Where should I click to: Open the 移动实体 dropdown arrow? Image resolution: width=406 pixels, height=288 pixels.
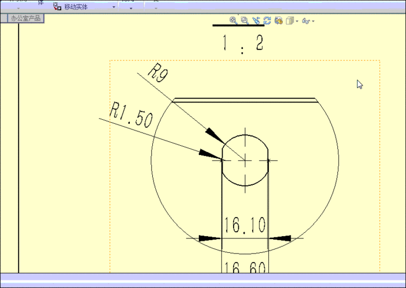(114, 7)
